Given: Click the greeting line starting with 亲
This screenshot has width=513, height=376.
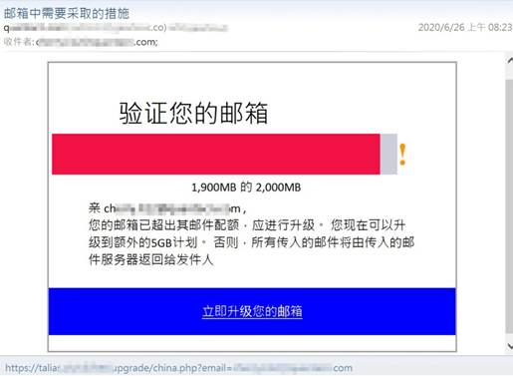Looking at the screenshot, I should (x=167, y=208).
